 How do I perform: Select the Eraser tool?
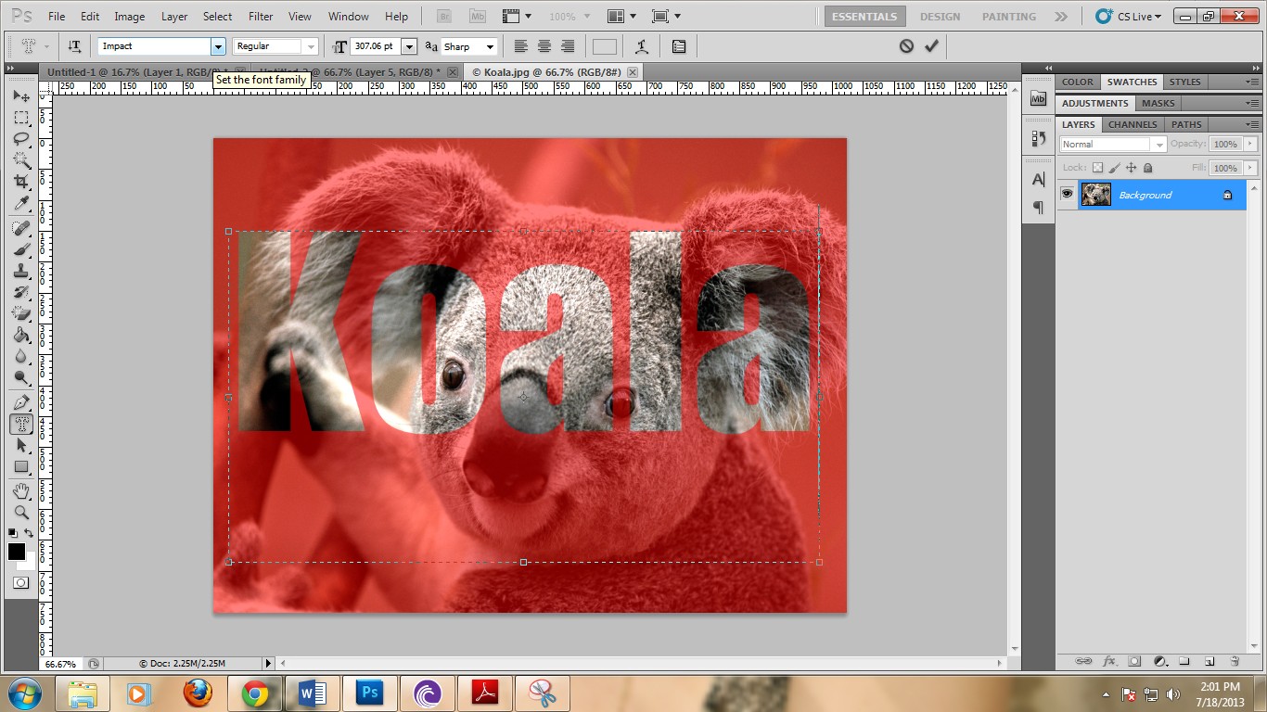[x=21, y=313]
